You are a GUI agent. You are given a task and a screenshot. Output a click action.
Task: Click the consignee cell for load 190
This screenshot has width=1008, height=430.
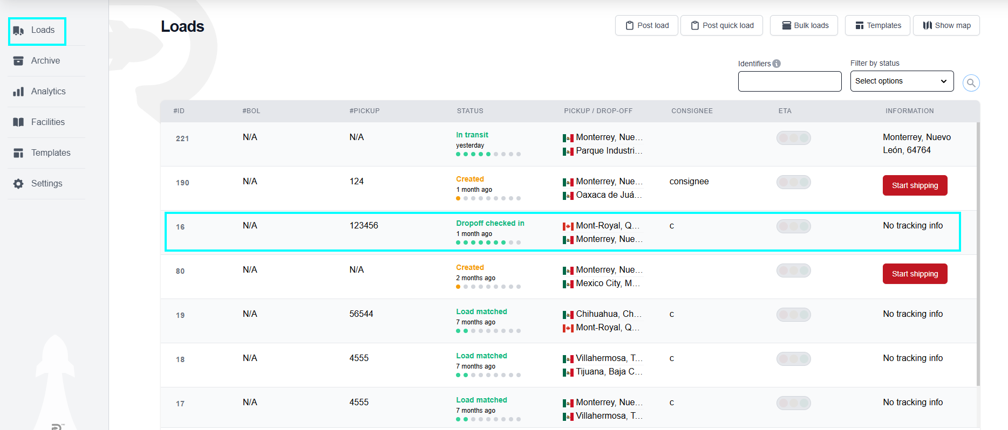point(689,182)
